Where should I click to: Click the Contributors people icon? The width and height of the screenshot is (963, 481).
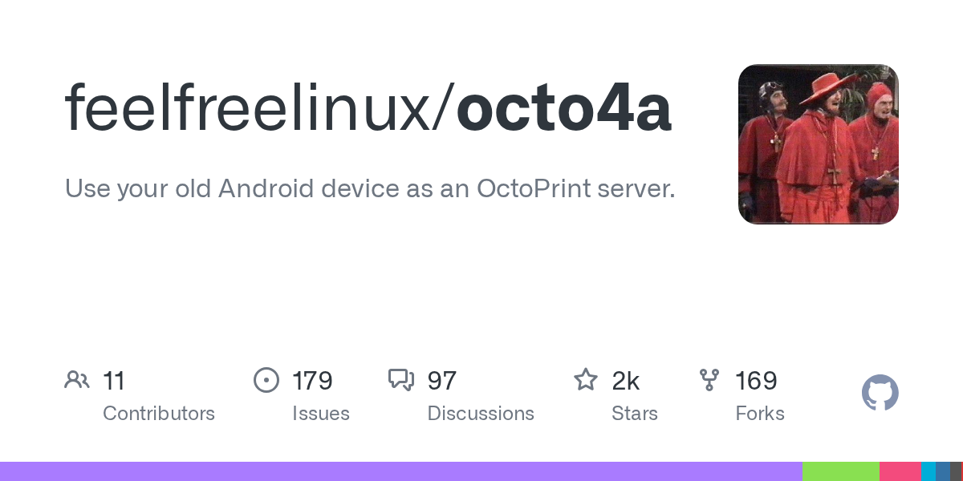77,380
